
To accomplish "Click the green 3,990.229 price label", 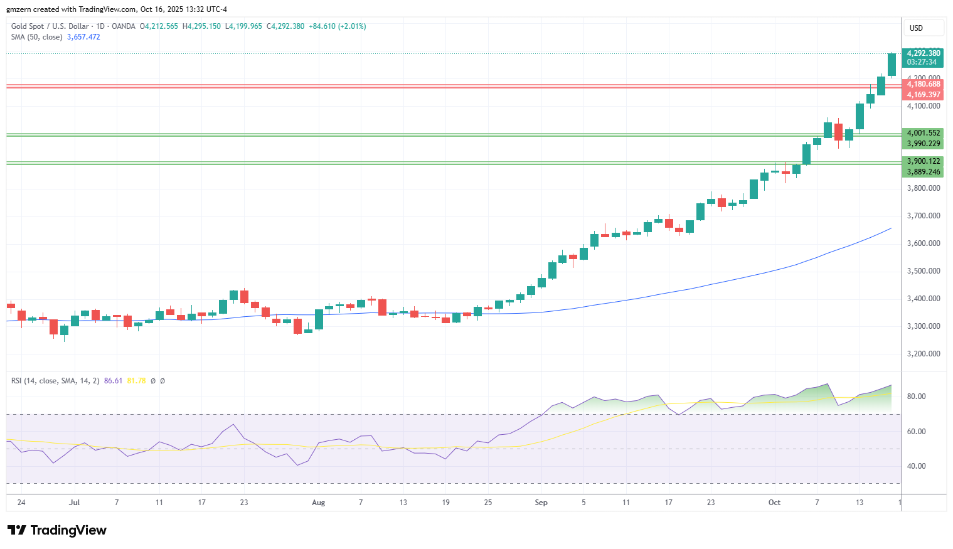I will [x=923, y=144].
